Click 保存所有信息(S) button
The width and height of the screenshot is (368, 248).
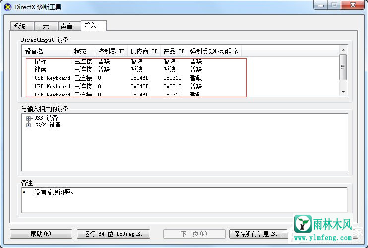tap(259, 234)
